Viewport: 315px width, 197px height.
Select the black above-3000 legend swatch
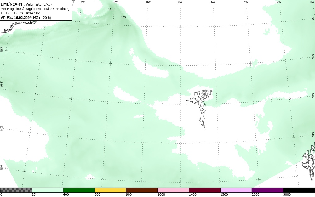[x=299, y=190]
